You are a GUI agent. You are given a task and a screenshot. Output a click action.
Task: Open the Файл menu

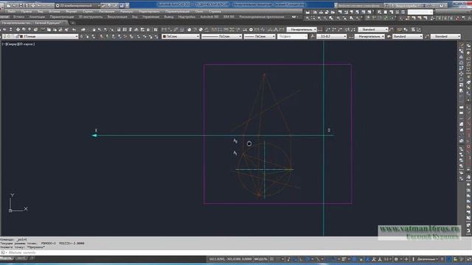pos(12,12)
